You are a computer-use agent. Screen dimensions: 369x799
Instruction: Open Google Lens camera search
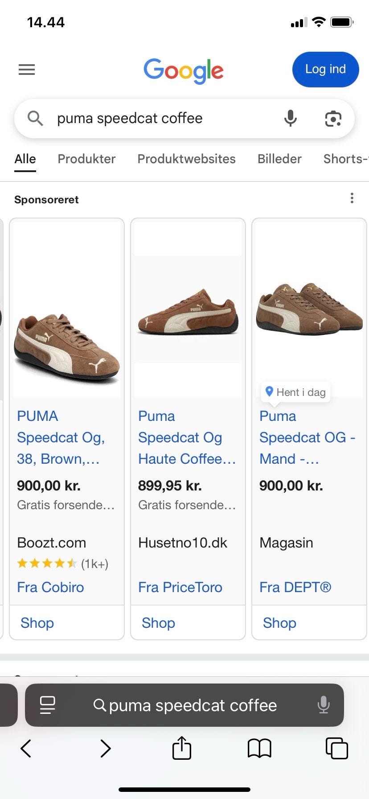pos(333,119)
